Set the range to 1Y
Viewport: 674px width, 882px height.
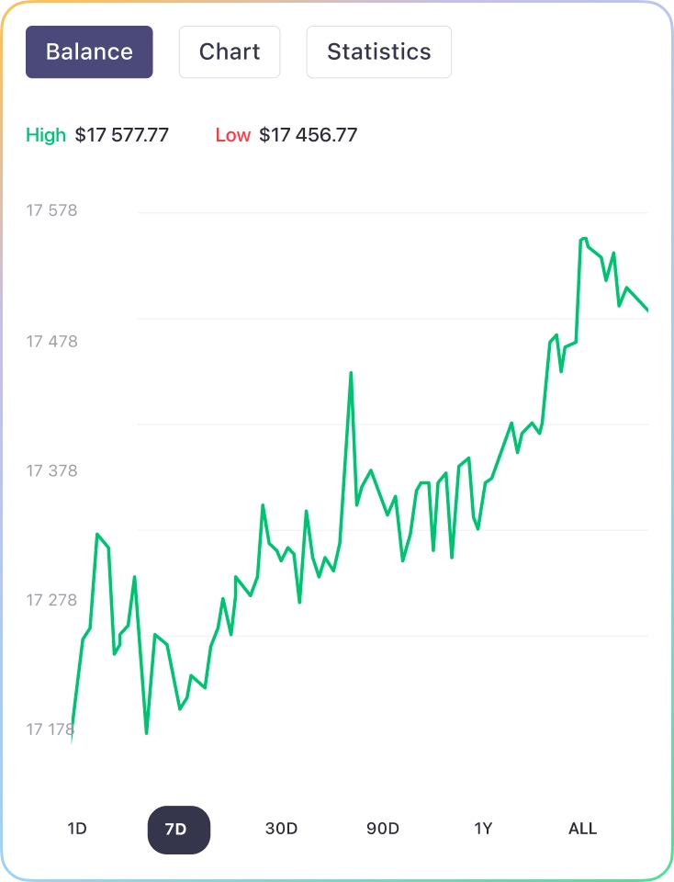pyautogui.click(x=483, y=829)
